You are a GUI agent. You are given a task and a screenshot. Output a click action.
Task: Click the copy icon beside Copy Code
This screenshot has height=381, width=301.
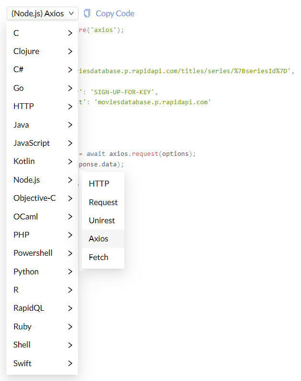click(x=87, y=13)
